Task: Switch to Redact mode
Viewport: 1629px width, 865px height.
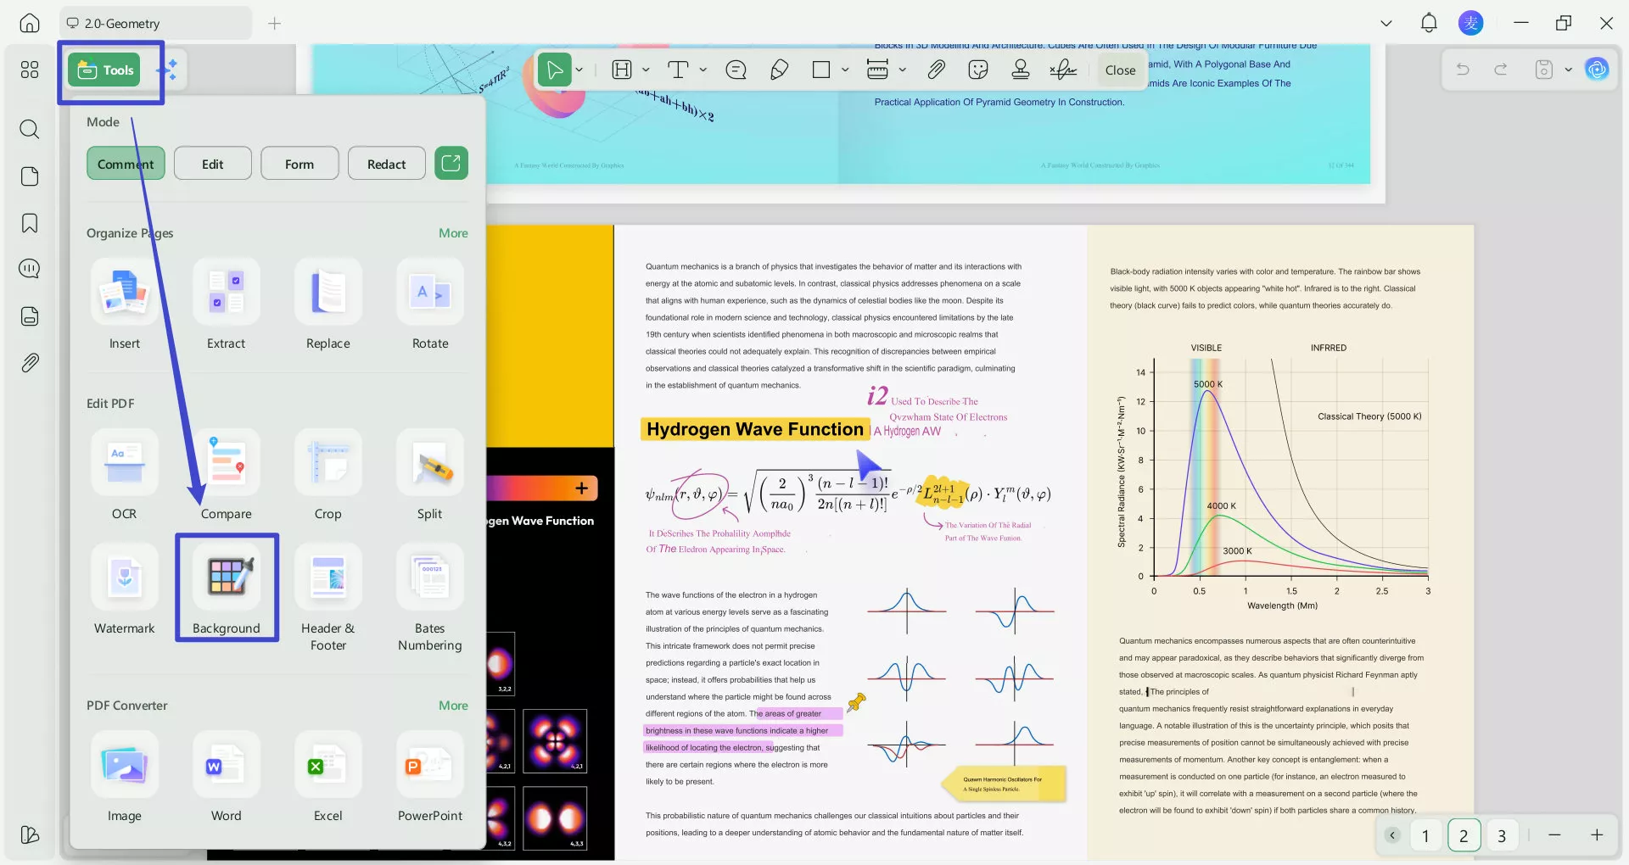Action: [x=387, y=164]
